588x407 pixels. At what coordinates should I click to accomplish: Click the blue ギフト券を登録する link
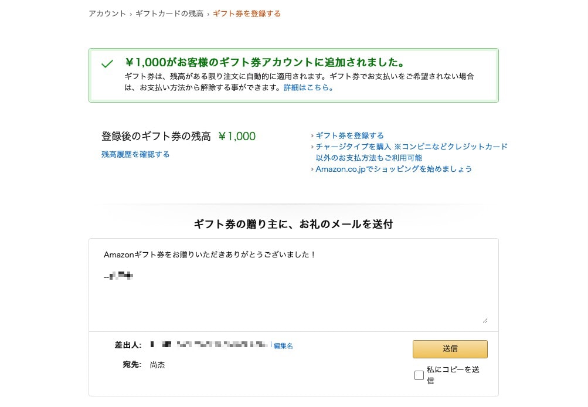click(350, 135)
